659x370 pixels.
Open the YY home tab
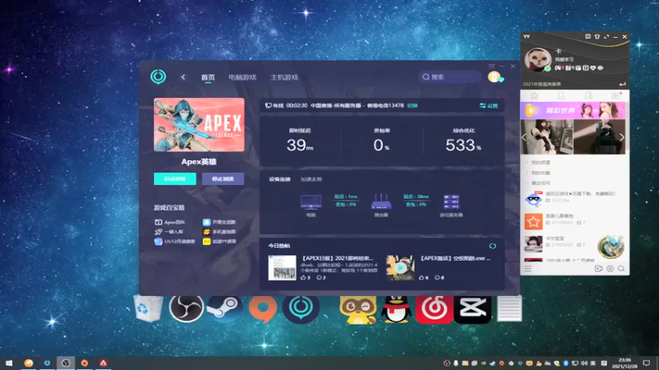[x=534, y=96]
